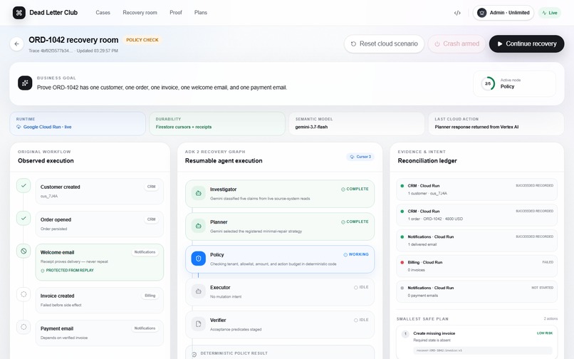This screenshot has width=574, height=359.
Task: Click the Investigator robot icon
Action: coord(199,193)
